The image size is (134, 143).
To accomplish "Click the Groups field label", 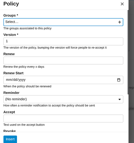I will click(x=11, y=15).
